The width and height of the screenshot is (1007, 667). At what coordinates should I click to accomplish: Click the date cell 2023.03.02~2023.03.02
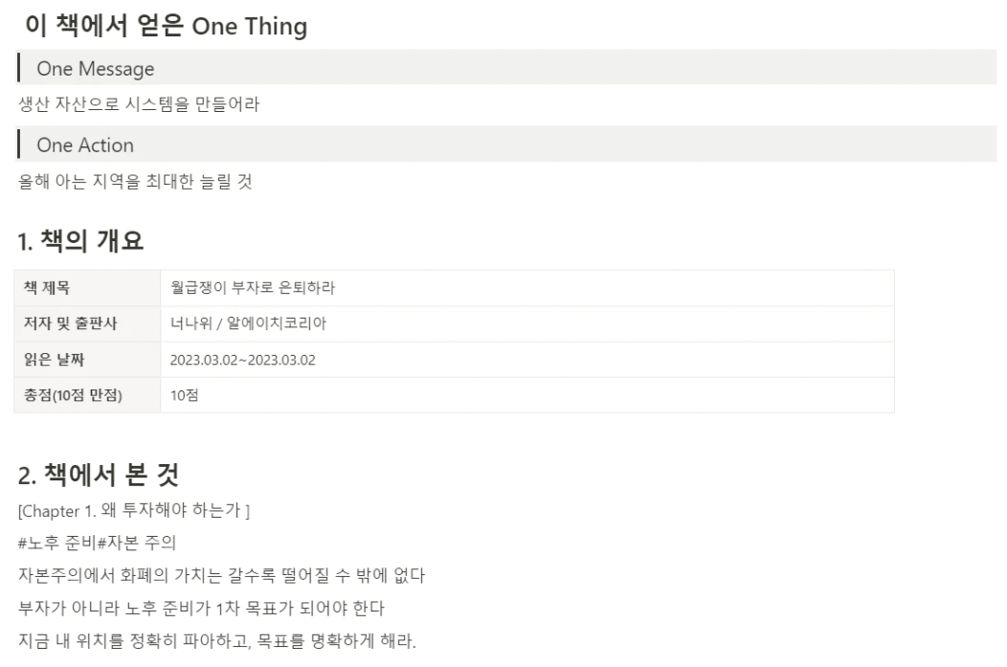(x=527, y=360)
